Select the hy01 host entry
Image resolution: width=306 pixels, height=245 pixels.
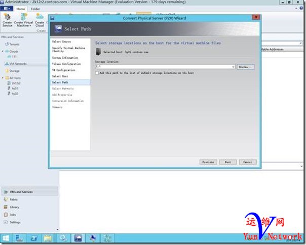tap(15, 89)
